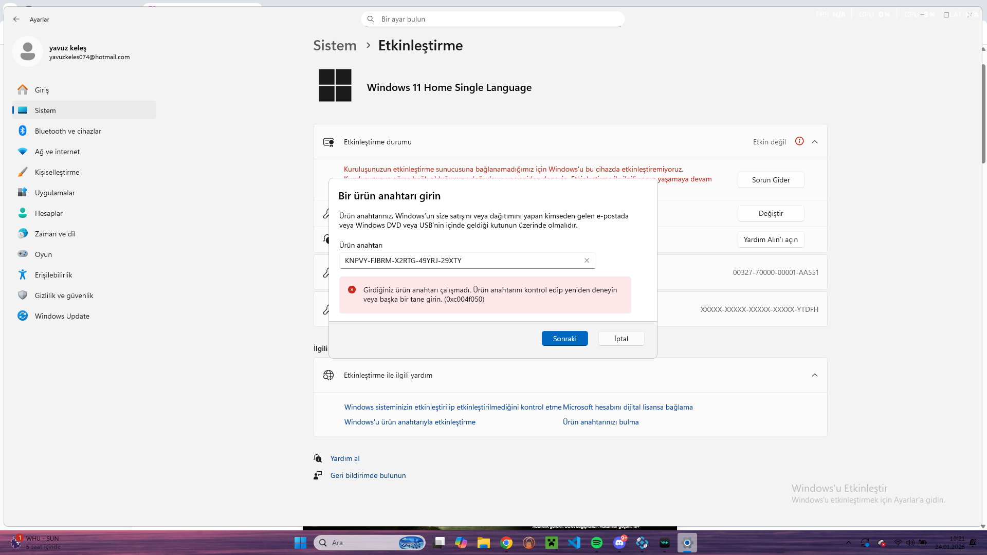Open the yavuz keleş account profile
The height and width of the screenshot is (555, 987).
pos(72,51)
